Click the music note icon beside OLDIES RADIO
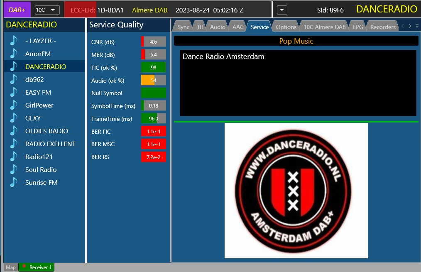 (x=14, y=131)
